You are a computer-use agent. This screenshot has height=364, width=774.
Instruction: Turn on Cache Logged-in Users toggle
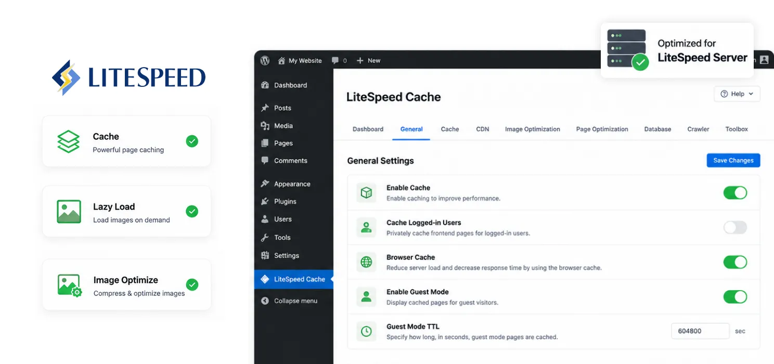[x=735, y=227]
